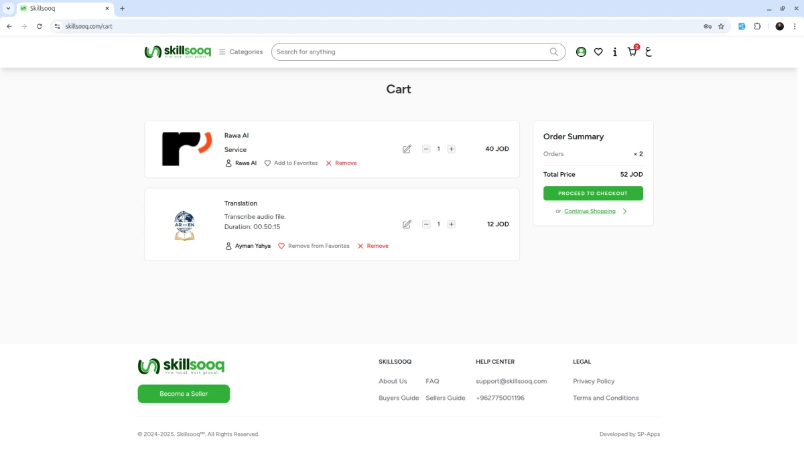The height and width of the screenshot is (452, 804).
Task: Open seller Rawa AI profile link
Action: [x=241, y=163]
